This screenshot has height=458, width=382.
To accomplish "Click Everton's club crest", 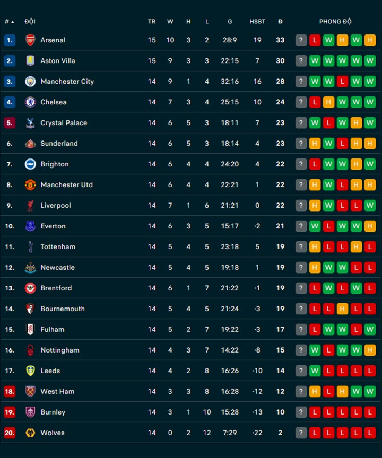I will tap(30, 226).
